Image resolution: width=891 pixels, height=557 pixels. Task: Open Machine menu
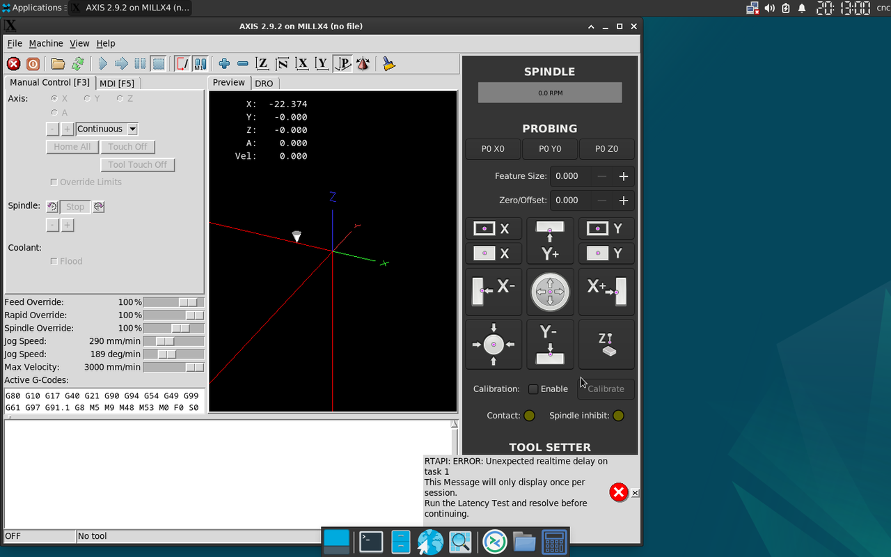46,43
